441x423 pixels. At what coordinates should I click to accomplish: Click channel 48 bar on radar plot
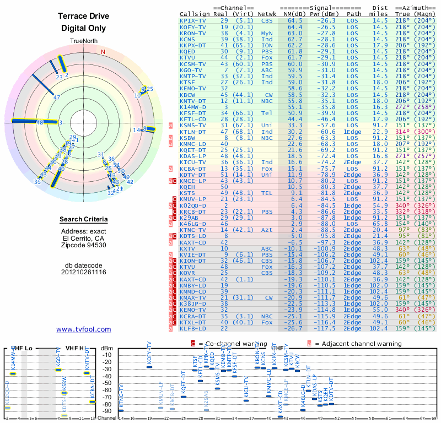(x=35, y=121)
